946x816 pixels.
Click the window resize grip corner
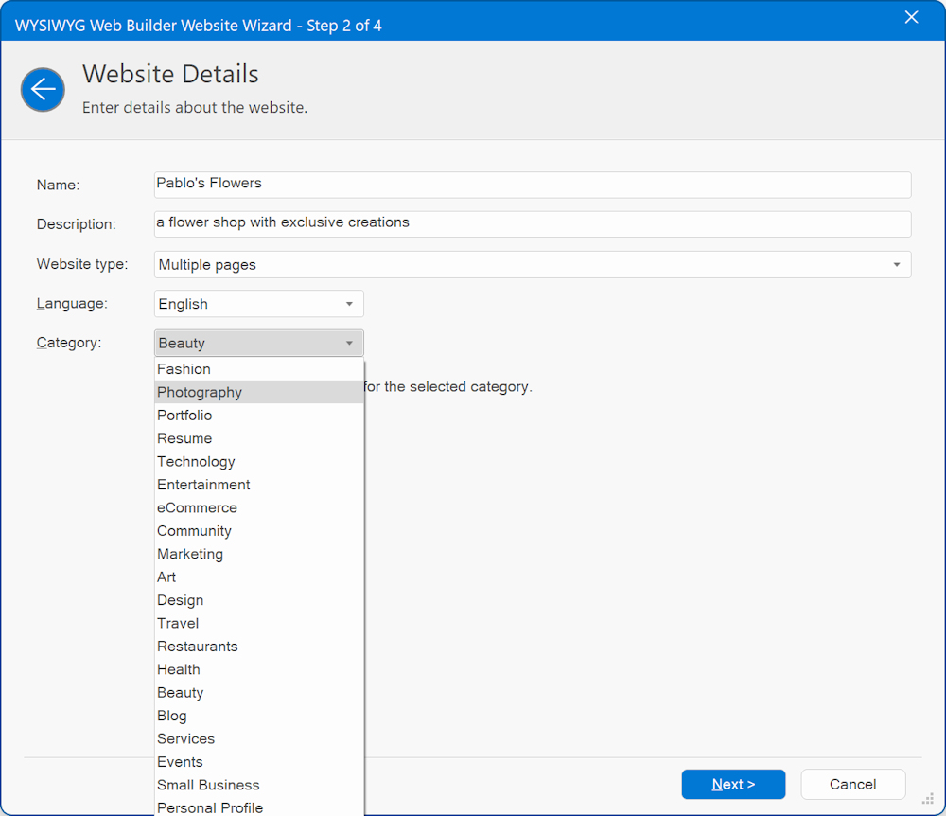point(928,799)
